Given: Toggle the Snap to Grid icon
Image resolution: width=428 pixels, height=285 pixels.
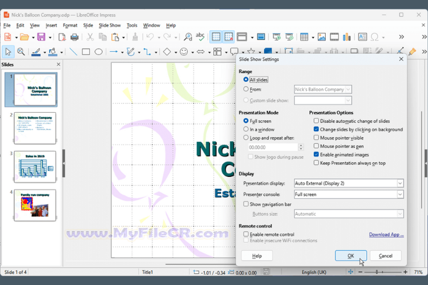Looking at the screenshot, I should pyautogui.click(x=228, y=37).
